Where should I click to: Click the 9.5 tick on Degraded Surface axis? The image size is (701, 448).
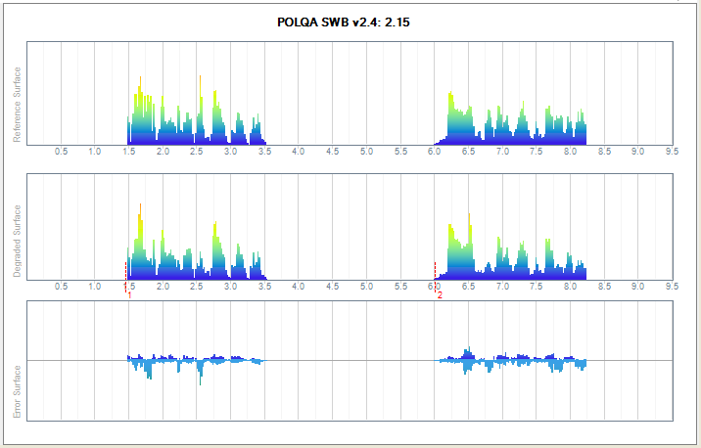point(672,287)
